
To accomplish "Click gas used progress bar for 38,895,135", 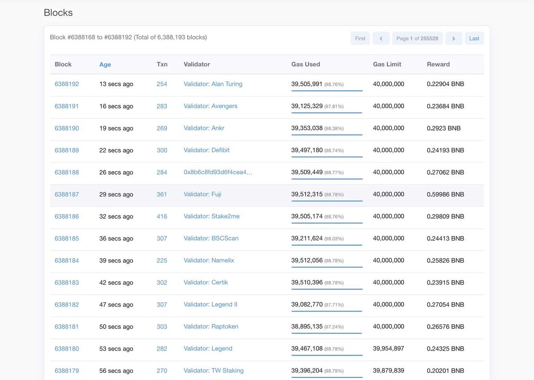I will click(x=327, y=333).
